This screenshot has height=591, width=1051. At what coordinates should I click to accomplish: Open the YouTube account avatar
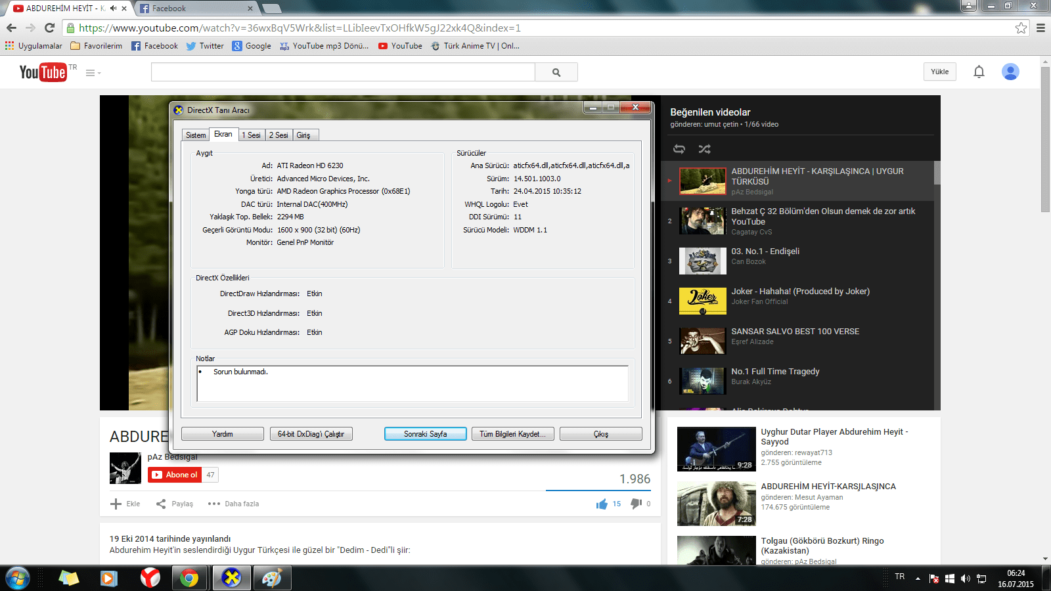point(1010,72)
